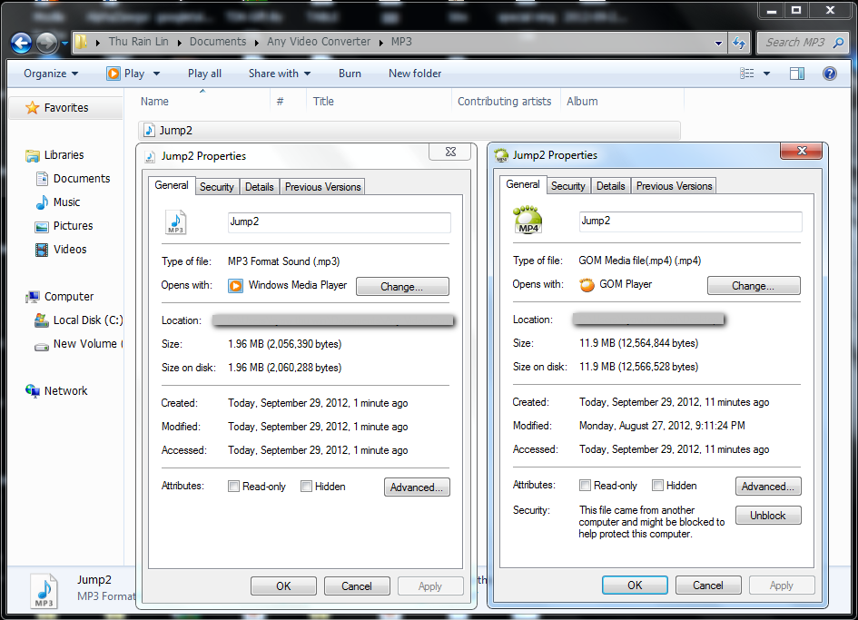858x620 pixels.
Task: Click Burn in the toolbar
Action: (350, 74)
